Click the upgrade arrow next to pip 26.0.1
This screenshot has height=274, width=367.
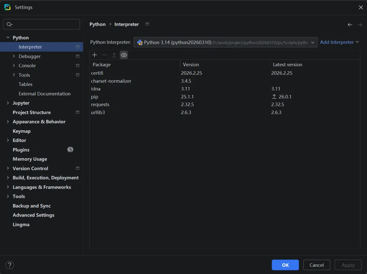pyautogui.click(x=274, y=96)
